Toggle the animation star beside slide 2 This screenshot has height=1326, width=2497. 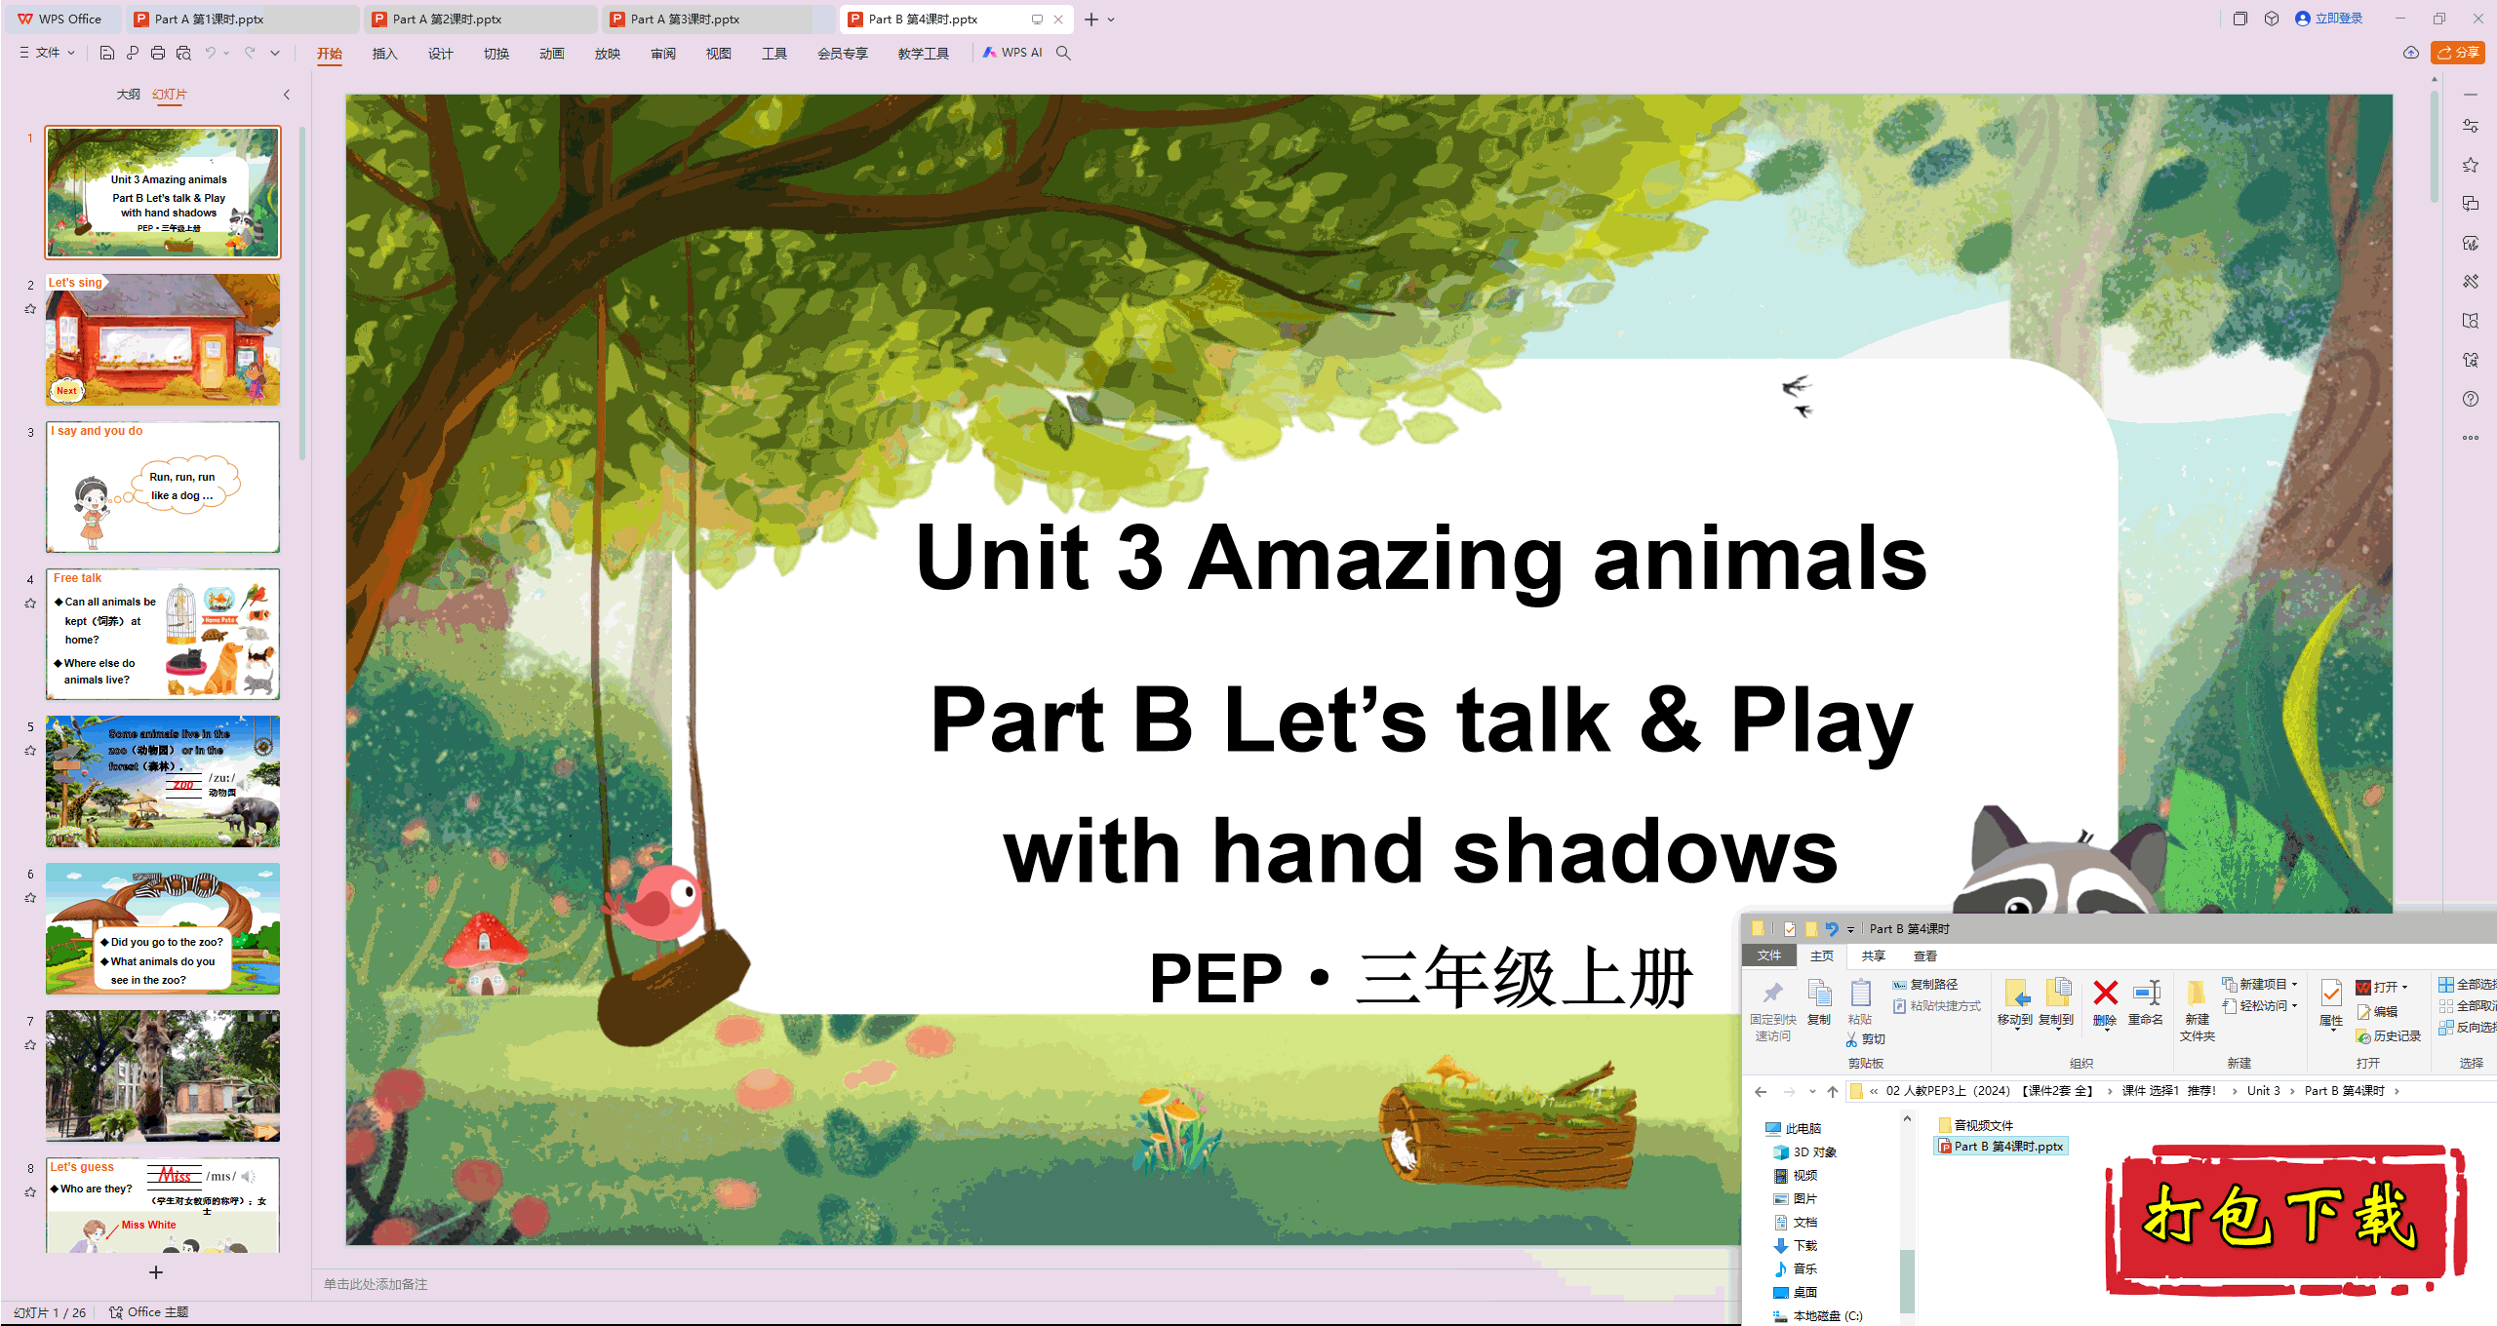(x=30, y=309)
